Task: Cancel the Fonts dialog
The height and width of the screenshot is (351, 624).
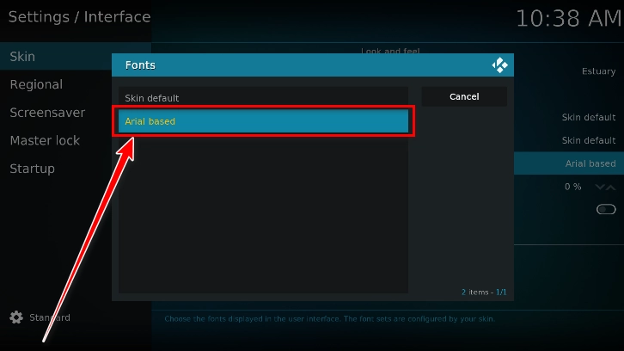Action: [x=464, y=97]
